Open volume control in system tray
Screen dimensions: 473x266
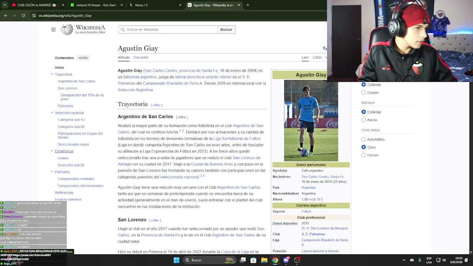coord(444,260)
